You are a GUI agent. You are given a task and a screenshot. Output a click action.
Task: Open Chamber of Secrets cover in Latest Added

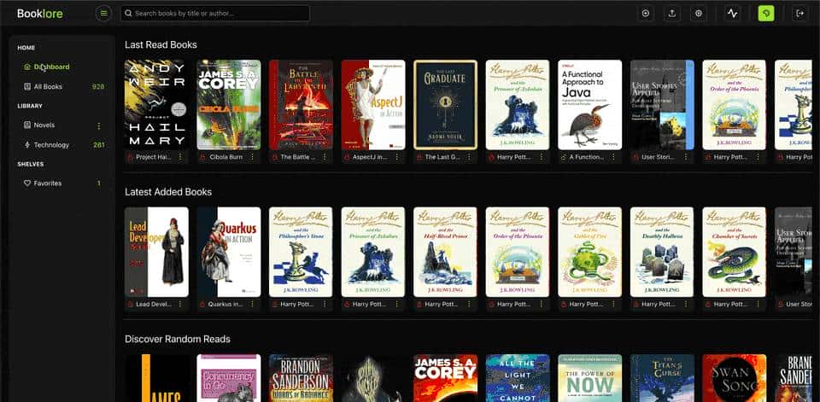(734, 252)
